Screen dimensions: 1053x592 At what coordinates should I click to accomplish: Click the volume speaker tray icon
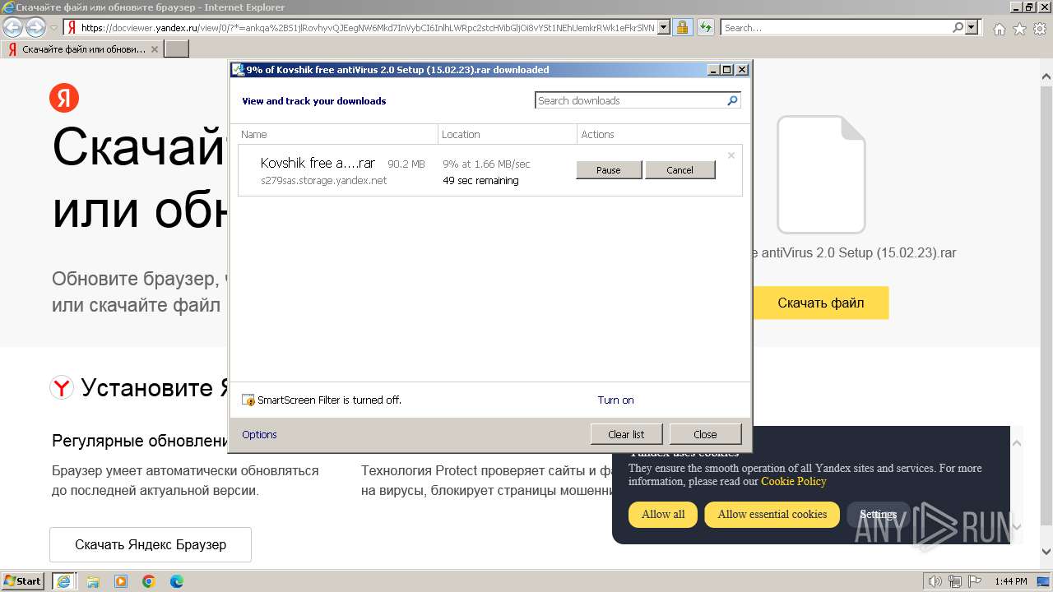click(935, 581)
